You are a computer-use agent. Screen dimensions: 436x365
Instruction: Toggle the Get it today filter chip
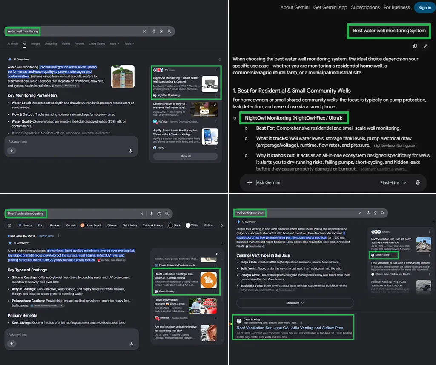130,225
